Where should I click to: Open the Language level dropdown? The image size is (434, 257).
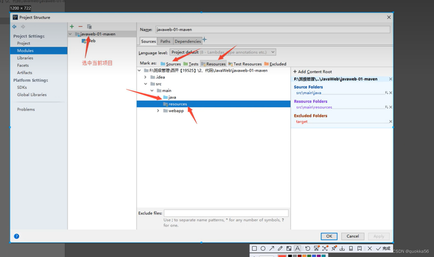click(223, 52)
